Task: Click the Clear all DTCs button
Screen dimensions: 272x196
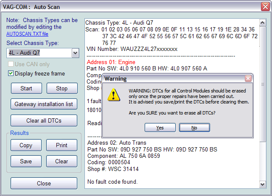Action: click(x=44, y=120)
